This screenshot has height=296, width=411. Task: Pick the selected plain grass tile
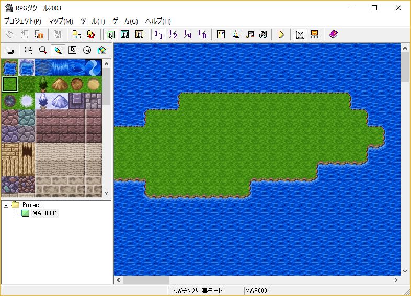10,84
